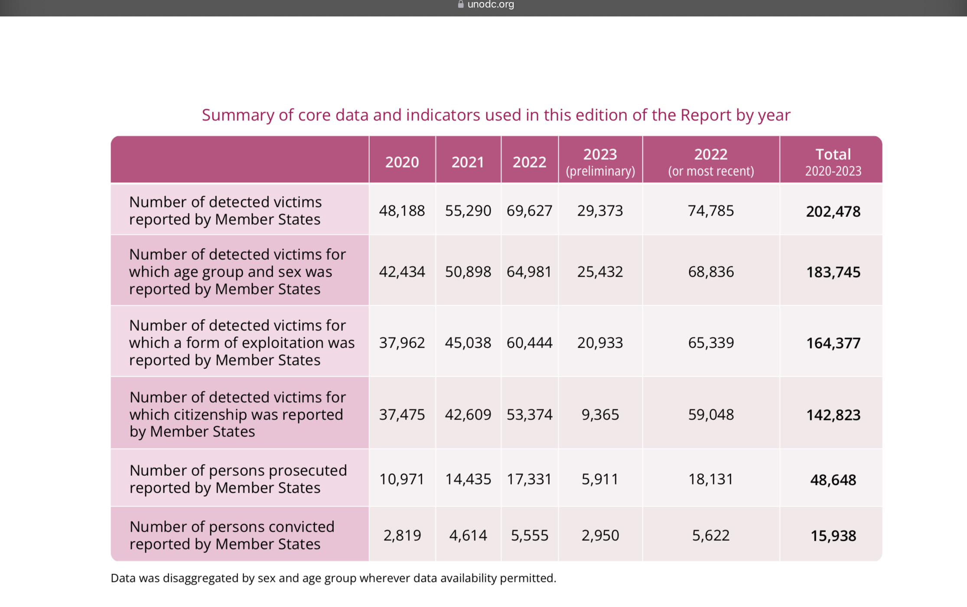Click the cell value 64,981
This screenshot has height=607, width=967.
[x=529, y=272]
